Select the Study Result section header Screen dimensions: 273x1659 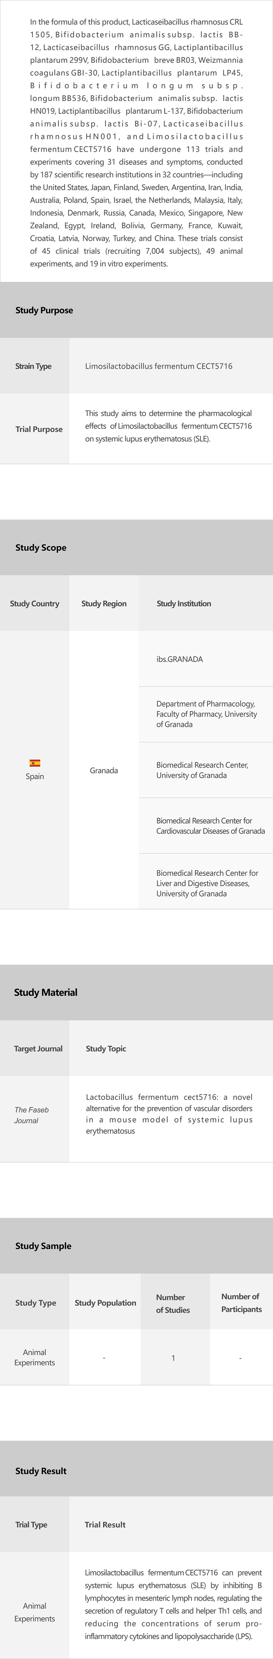[x=41, y=1471]
